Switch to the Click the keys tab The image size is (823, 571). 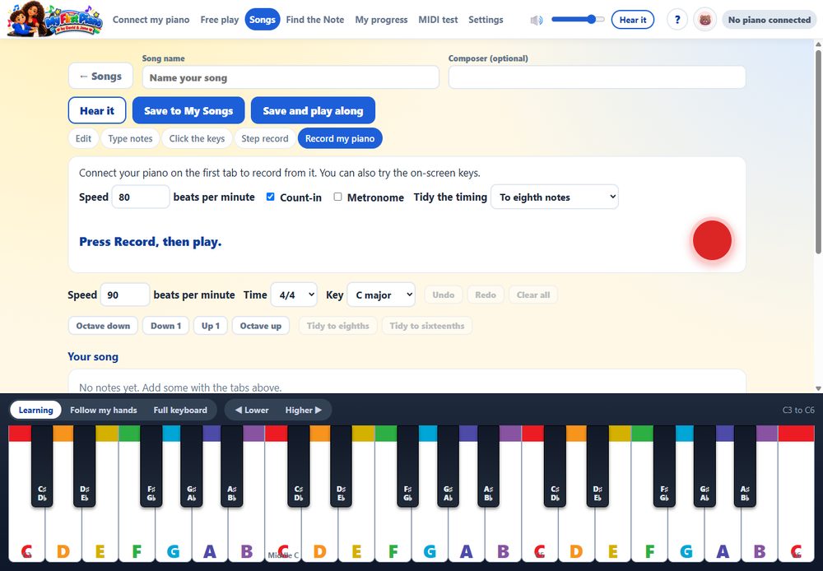(197, 138)
